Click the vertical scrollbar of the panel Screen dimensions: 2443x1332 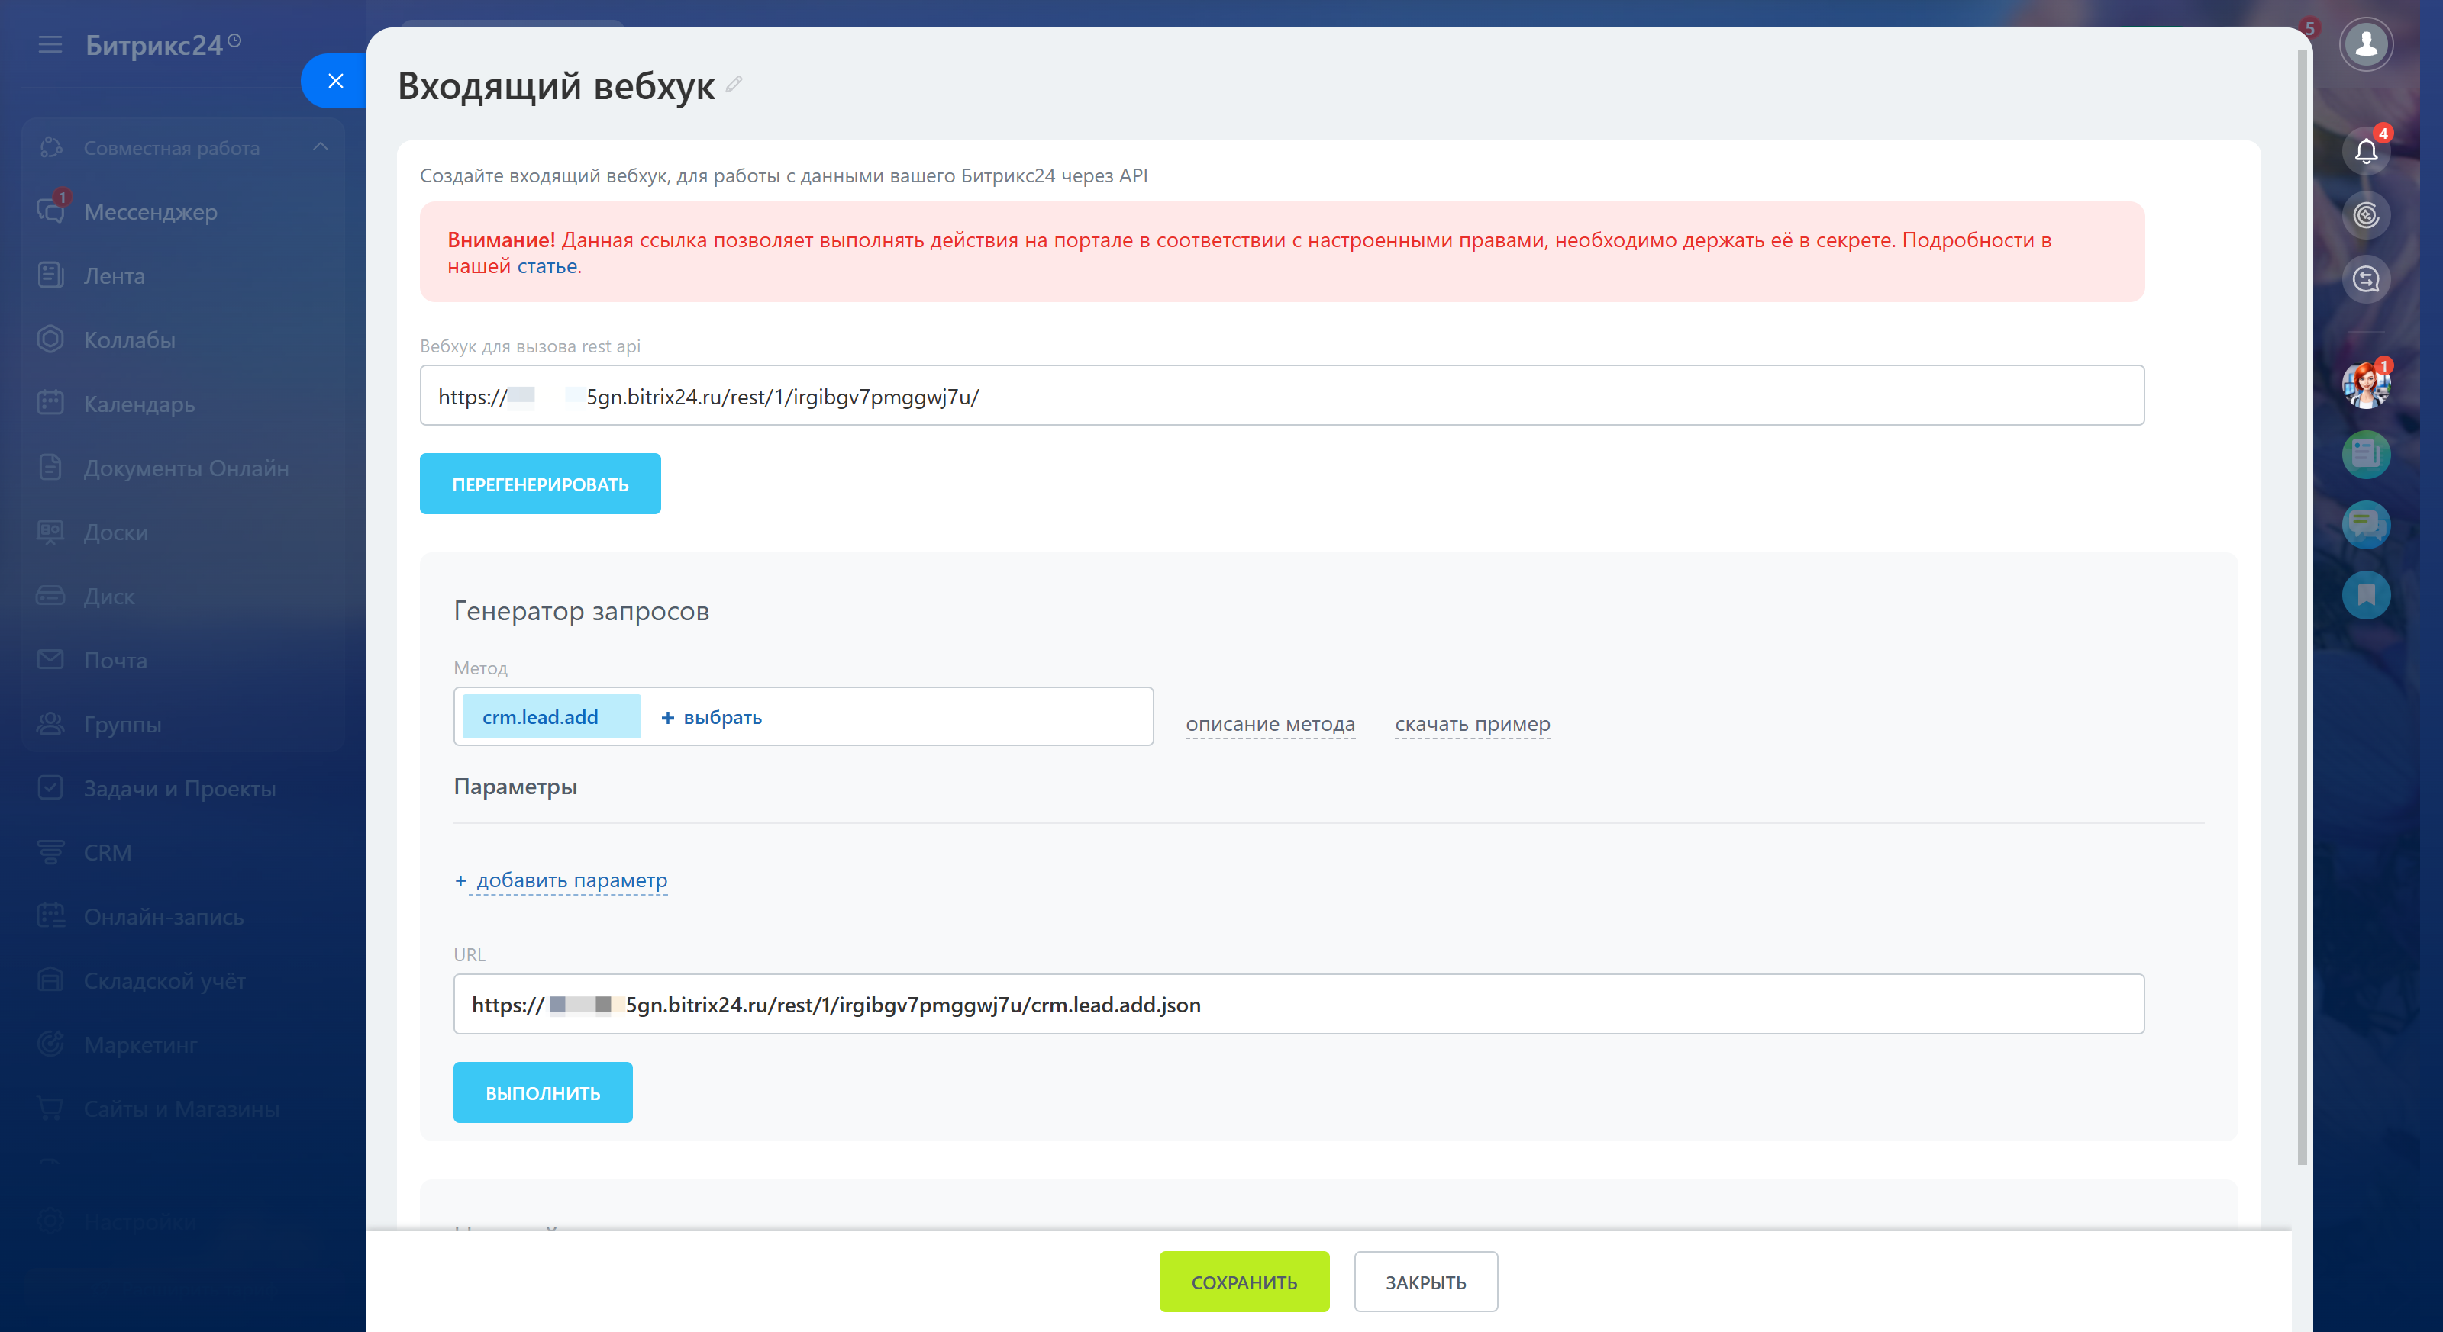(x=2301, y=606)
